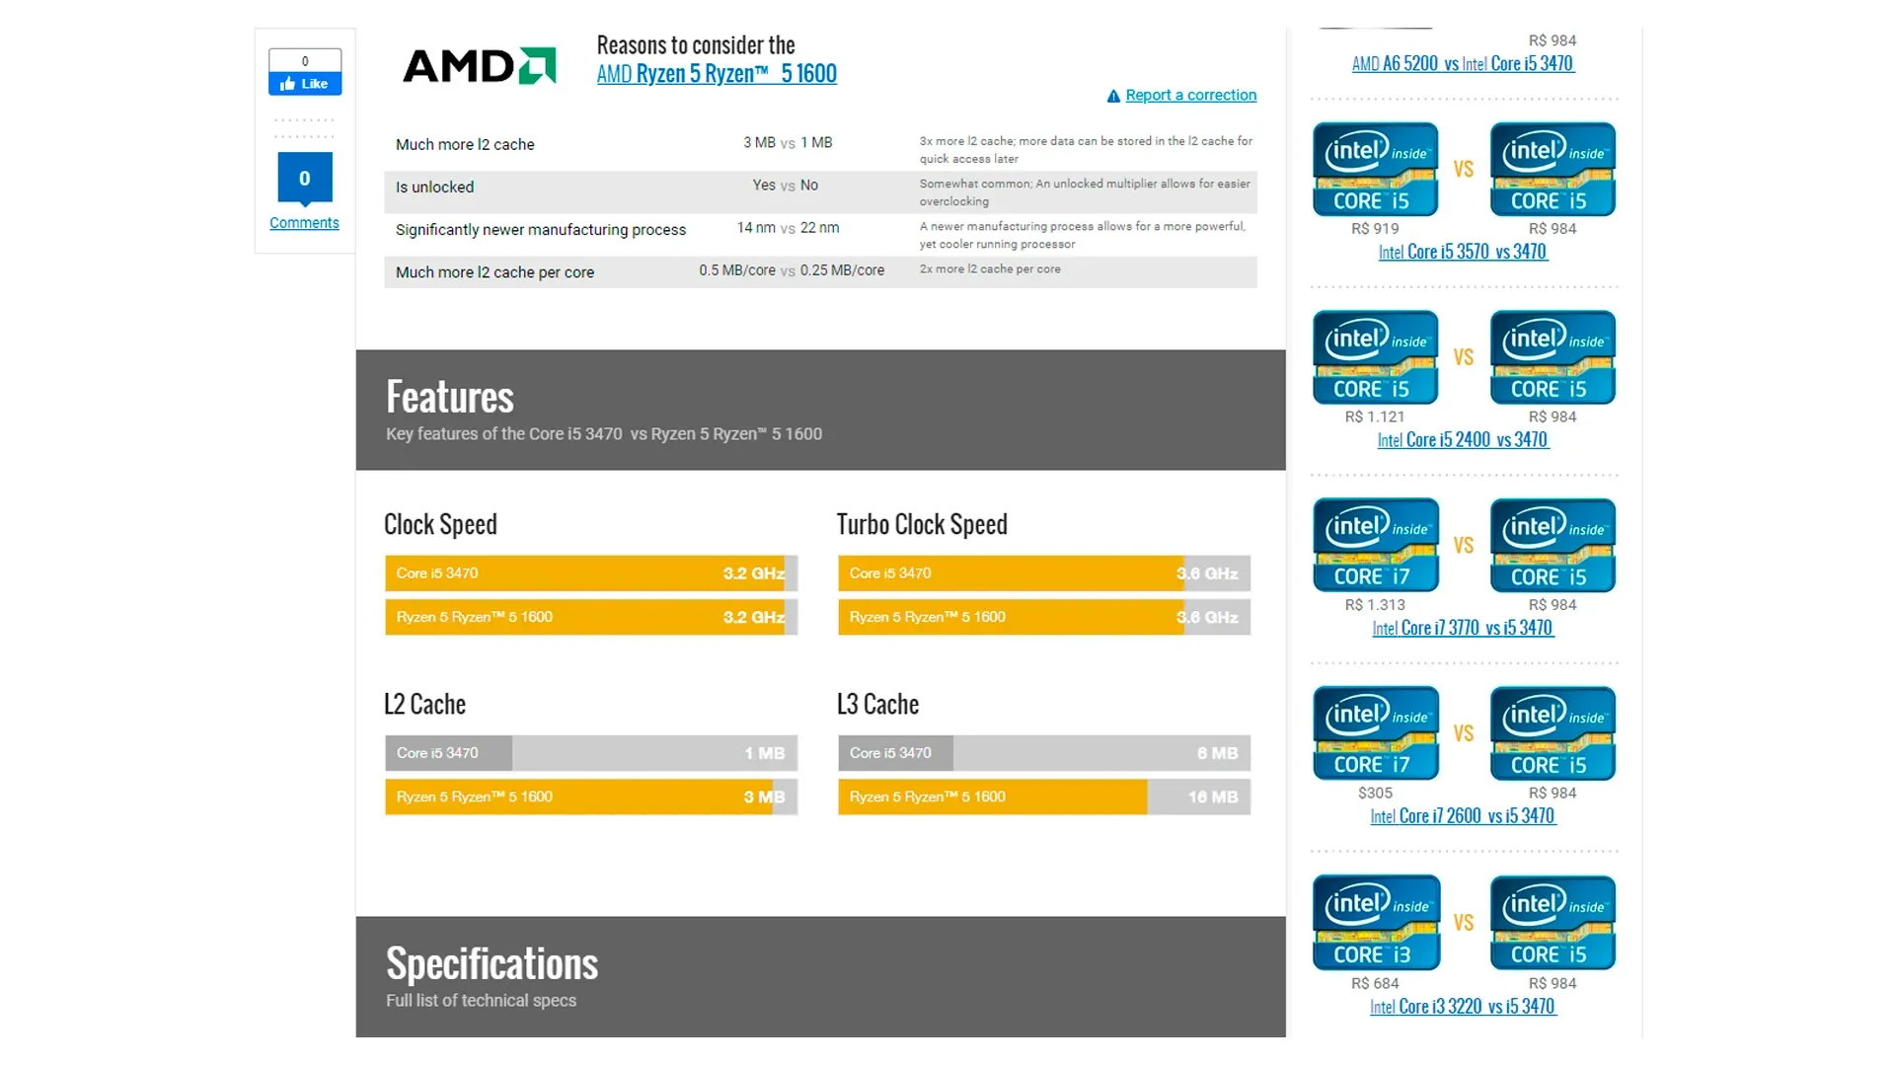Click the Comments count button
The image size is (1895, 1066).
click(303, 177)
